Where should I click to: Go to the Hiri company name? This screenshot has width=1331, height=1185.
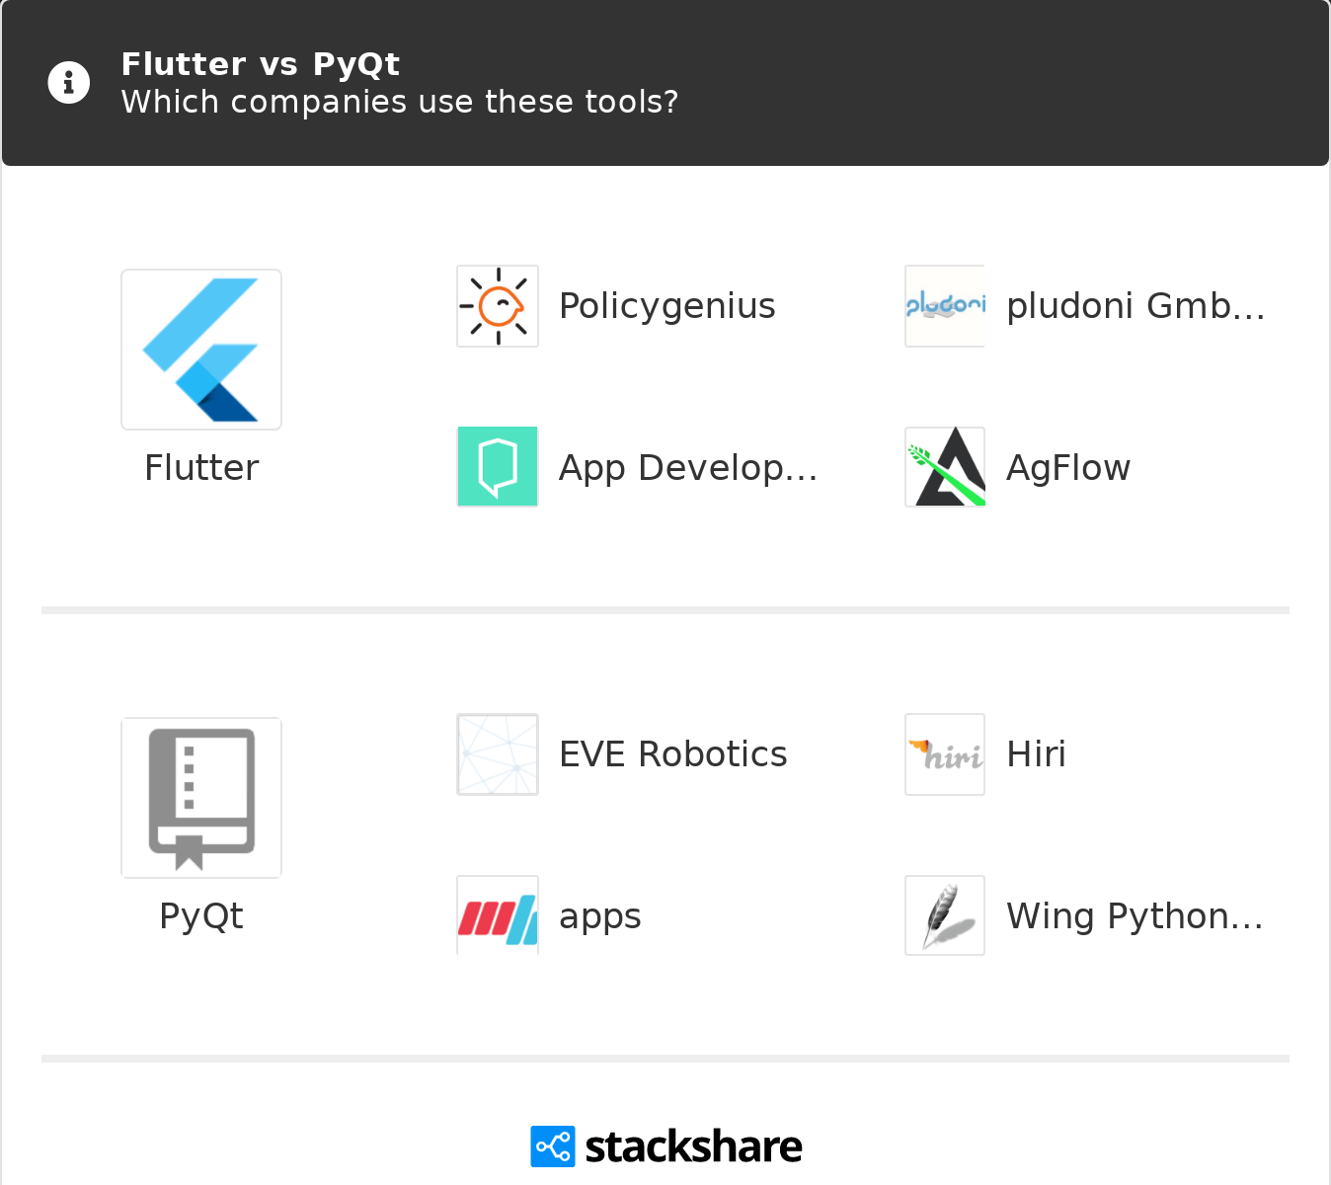1037,754
